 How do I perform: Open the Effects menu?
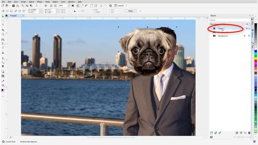point(40,2)
